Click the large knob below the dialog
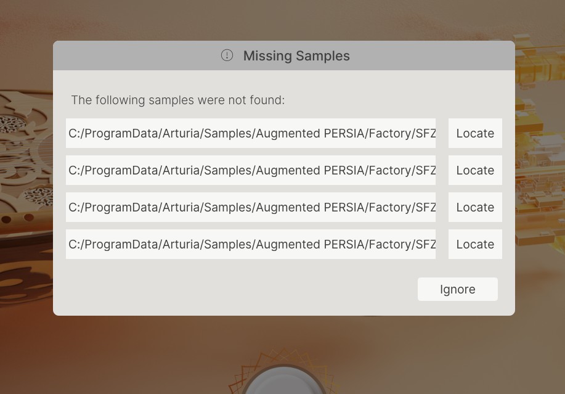565x394 pixels. point(283,384)
